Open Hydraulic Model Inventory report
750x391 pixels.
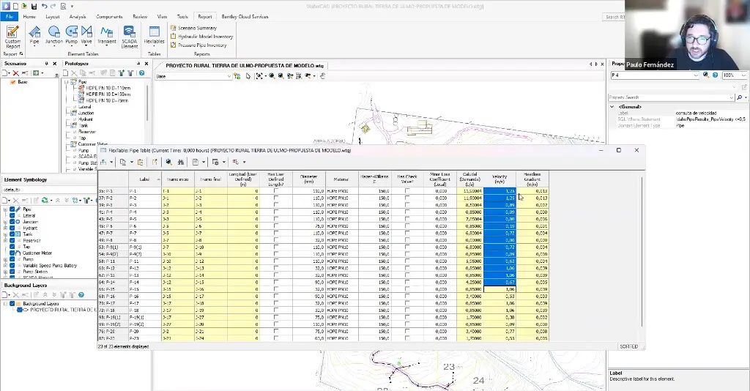coord(202,37)
